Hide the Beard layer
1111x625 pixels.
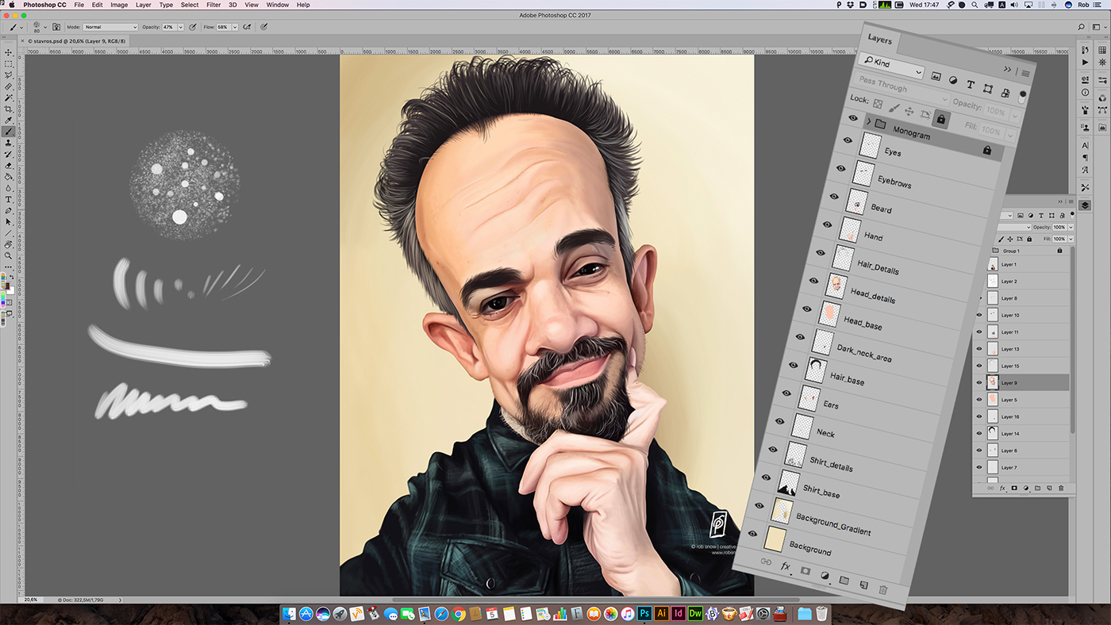click(x=834, y=196)
